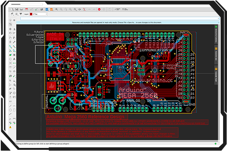227x151 pixels.
Task: Open the Fusion 360 side tab
Action: (x=216, y=55)
